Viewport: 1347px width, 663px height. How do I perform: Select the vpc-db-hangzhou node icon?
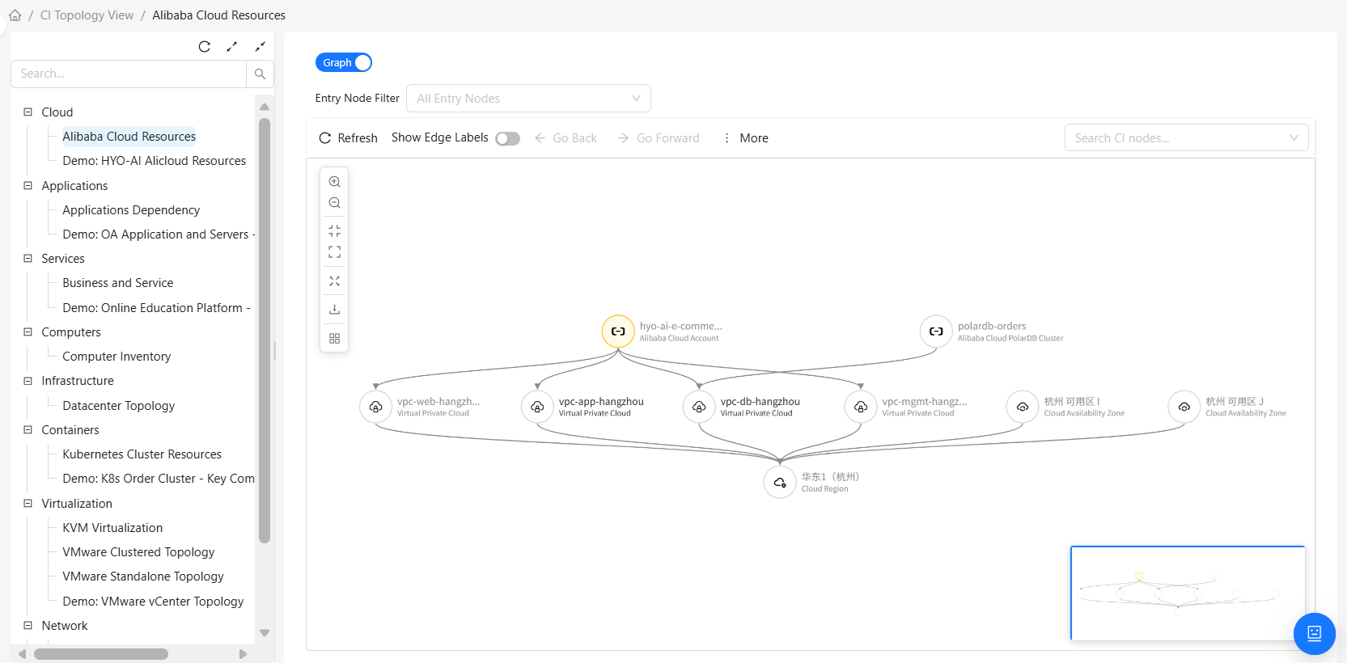click(699, 407)
